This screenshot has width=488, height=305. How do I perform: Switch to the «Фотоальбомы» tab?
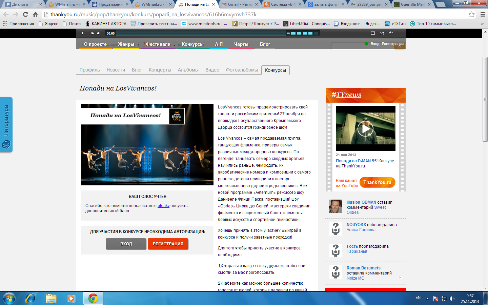tap(242, 70)
